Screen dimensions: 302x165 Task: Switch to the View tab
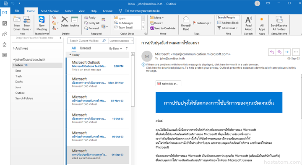[81, 11]
